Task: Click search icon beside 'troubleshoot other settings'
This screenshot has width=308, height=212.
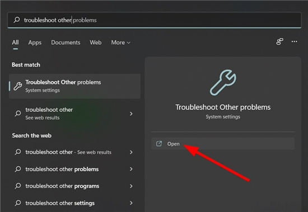Action: 18,203
